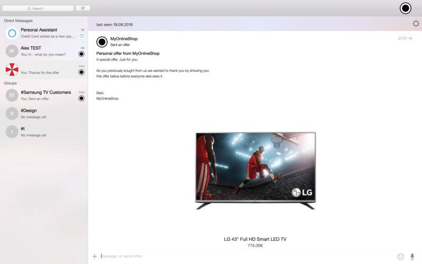
Task: Click the blue status ring on Personal Assistant row
Action: tap(82, 36)
